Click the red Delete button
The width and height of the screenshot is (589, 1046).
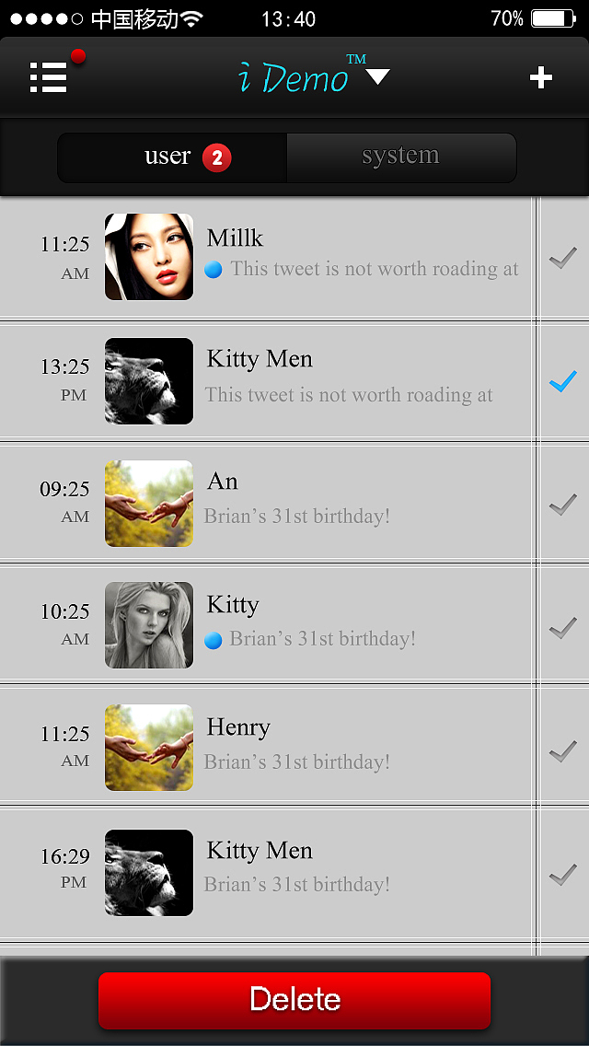(x=294, y=1000)
